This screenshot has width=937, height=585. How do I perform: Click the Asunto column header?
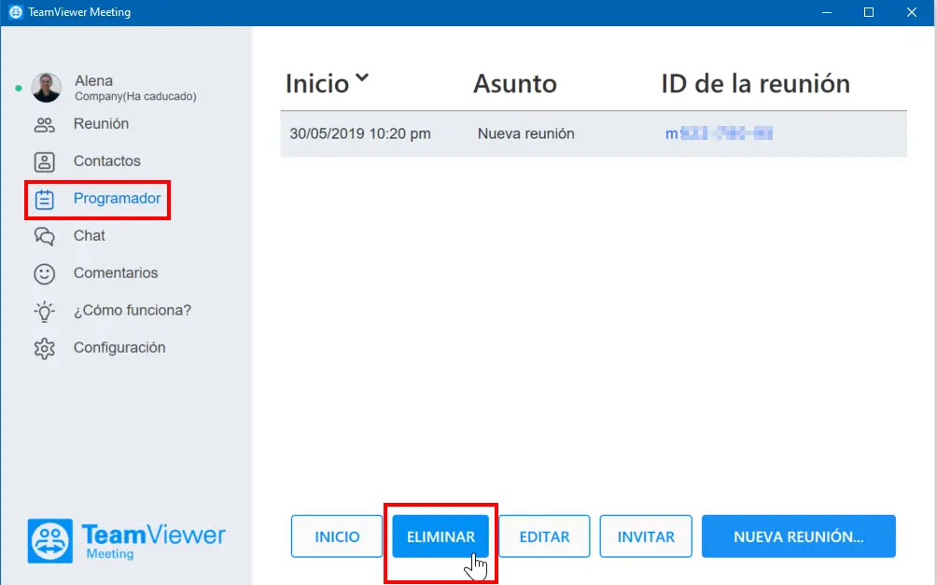(515, 84)
